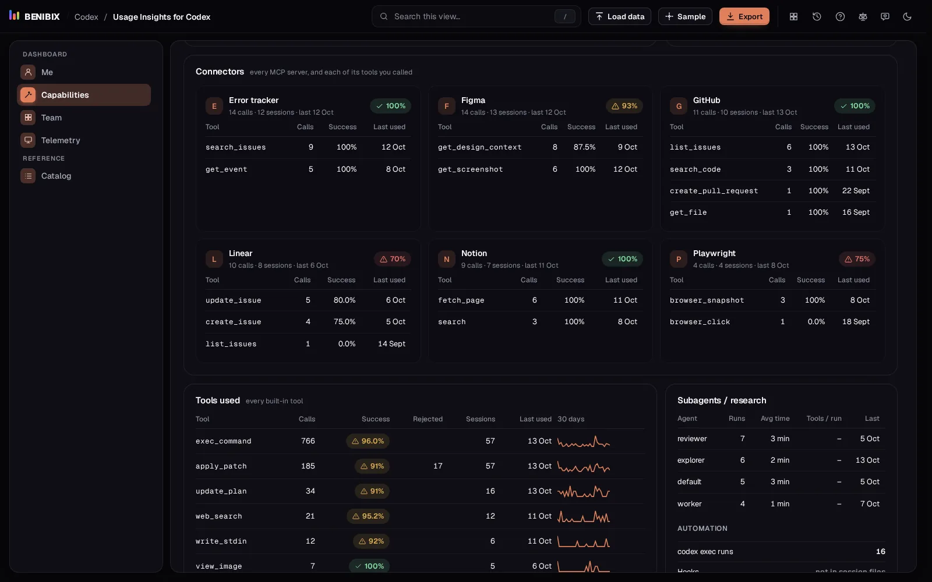The width and height of the screenshot is (932, 582).
Task: Click the Notion N avatar icon
Action: (x=446, y=259)
